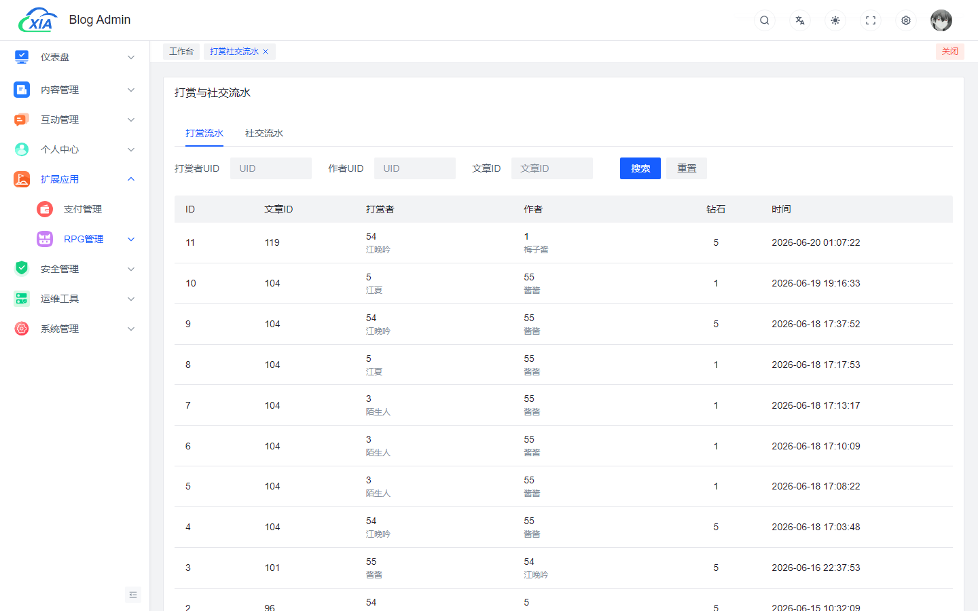Toggle fullscreen mode icon
The height and width of the screenshot is (611, 978).
[871, 20]
